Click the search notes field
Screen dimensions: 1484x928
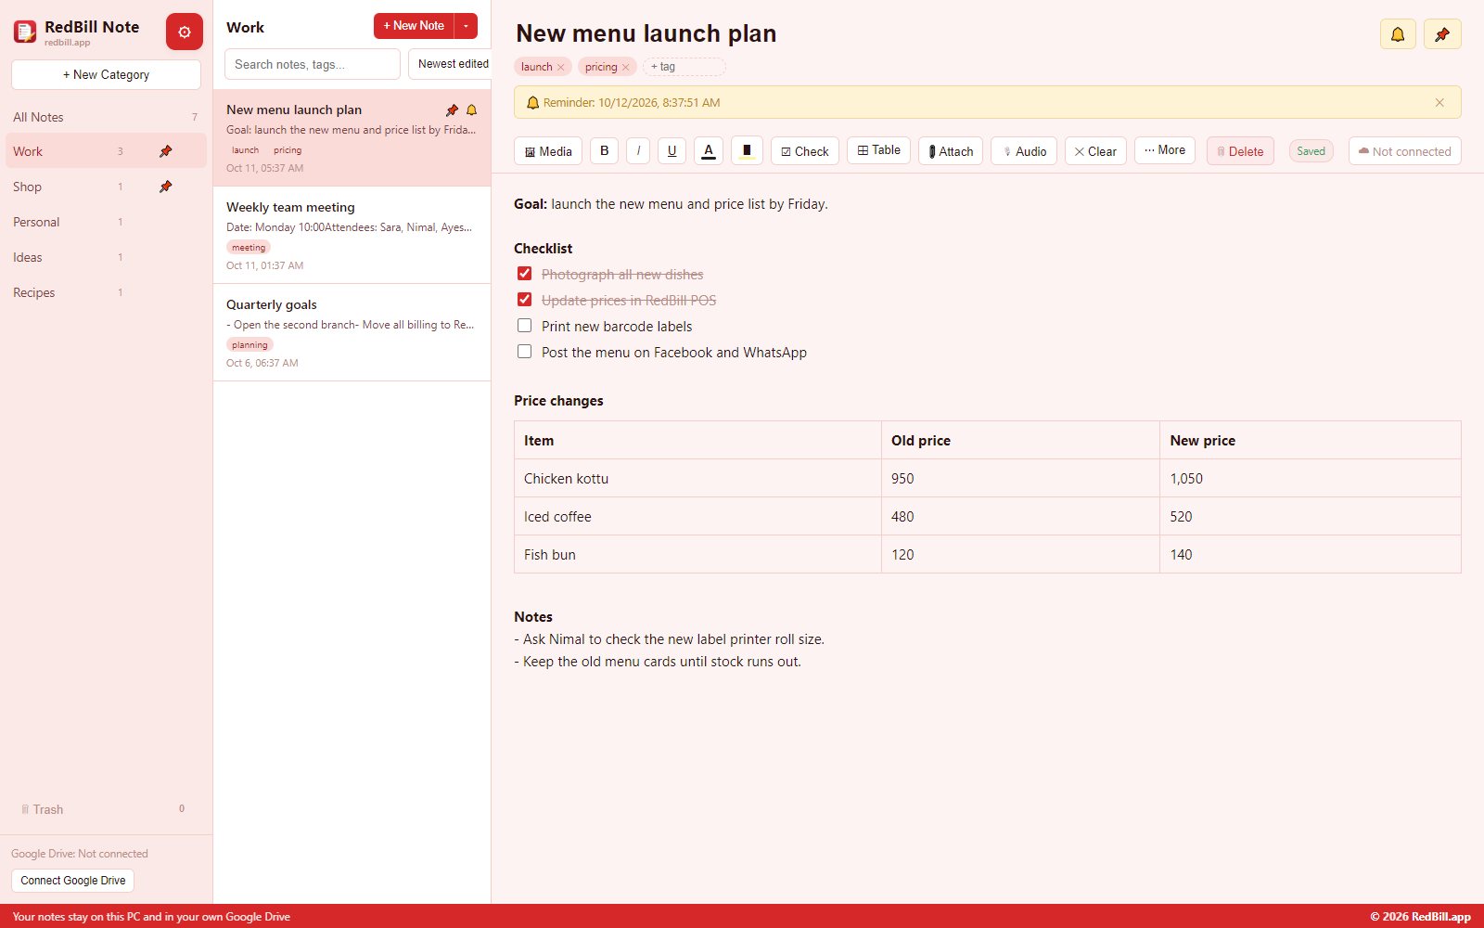pyautogui.click(x=313, y=64)
